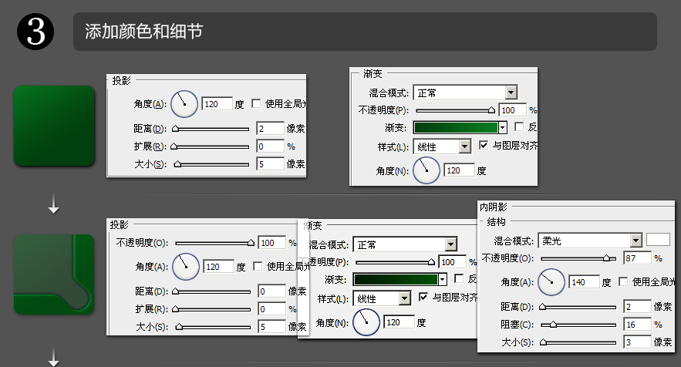Click 大小 slider in lower 投影 panel
This screenshot has width=681, height=367.
click(214, 328)
